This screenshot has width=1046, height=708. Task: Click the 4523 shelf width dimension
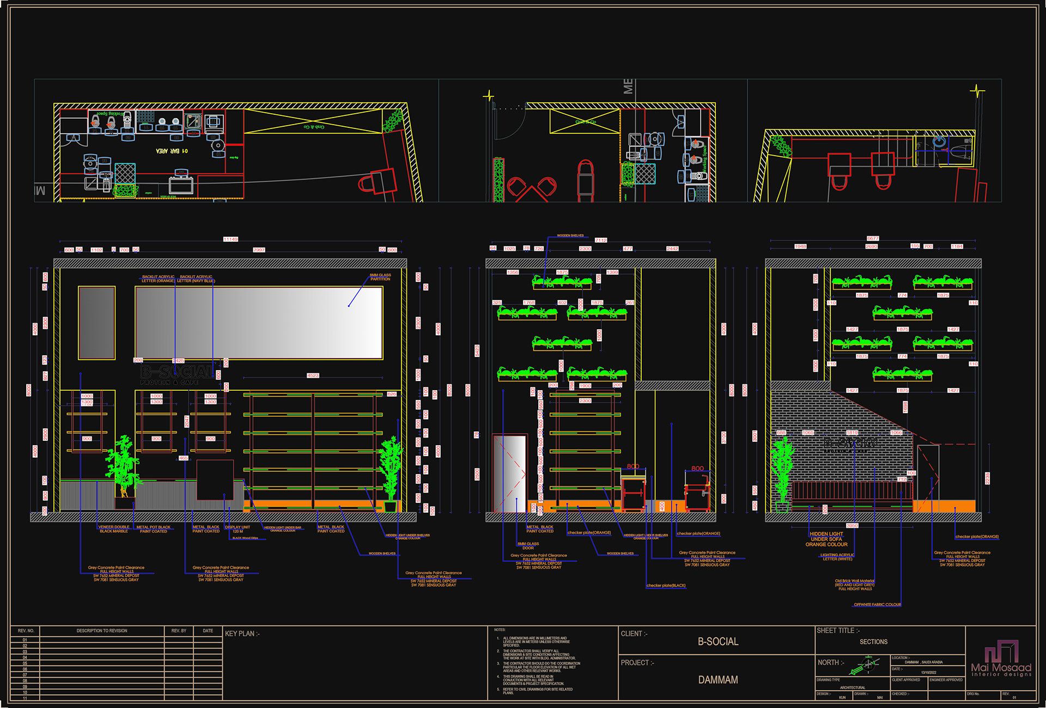313,375
